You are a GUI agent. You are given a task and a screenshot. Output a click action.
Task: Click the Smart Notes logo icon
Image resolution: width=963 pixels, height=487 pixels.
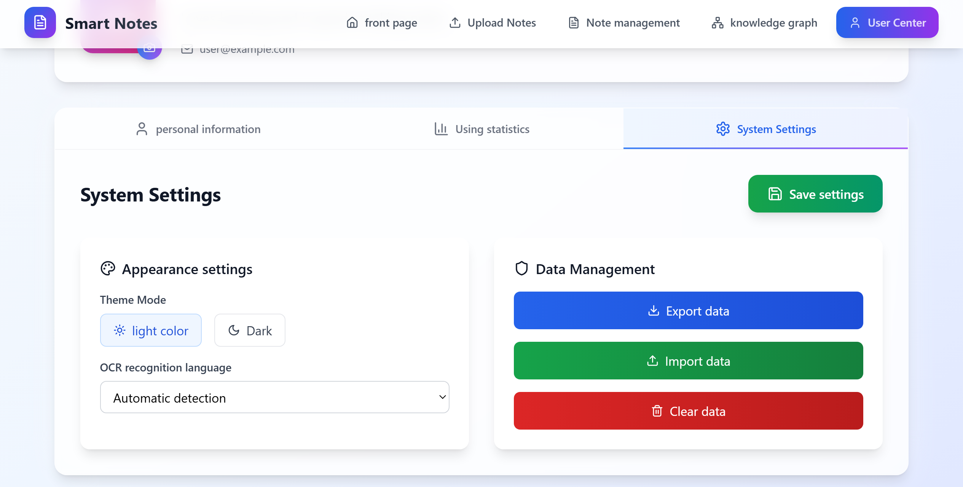[40, 22]
